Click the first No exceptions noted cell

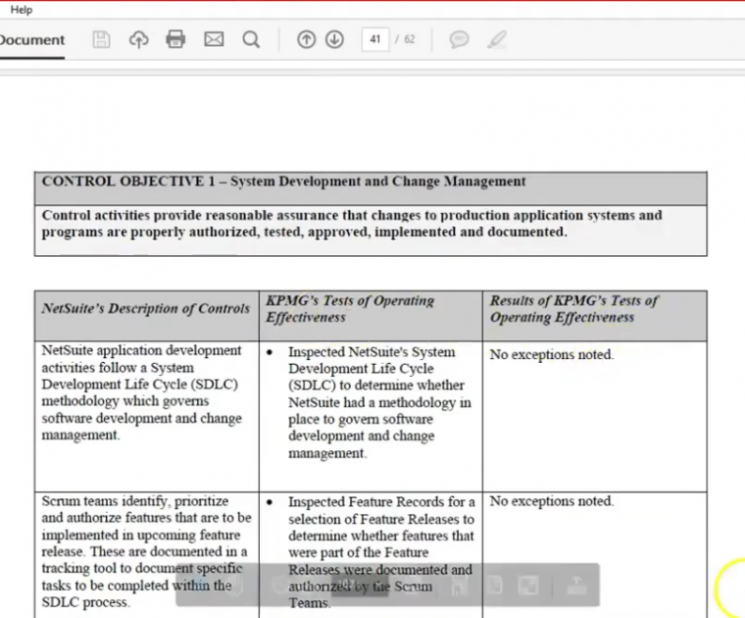551,355
